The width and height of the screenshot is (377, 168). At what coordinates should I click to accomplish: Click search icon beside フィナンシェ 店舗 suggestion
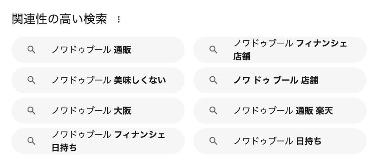pyautogui.click(x=213, y=50)
